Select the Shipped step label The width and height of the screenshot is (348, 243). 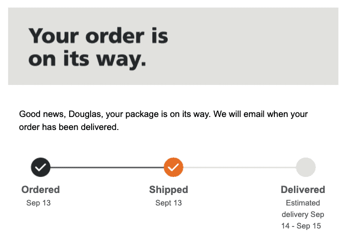click(169, 190)
